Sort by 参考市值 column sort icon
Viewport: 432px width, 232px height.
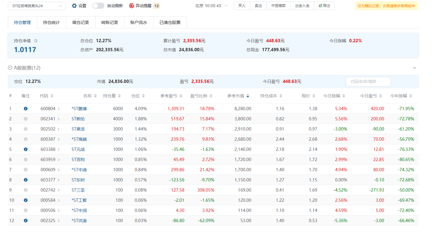248,96
